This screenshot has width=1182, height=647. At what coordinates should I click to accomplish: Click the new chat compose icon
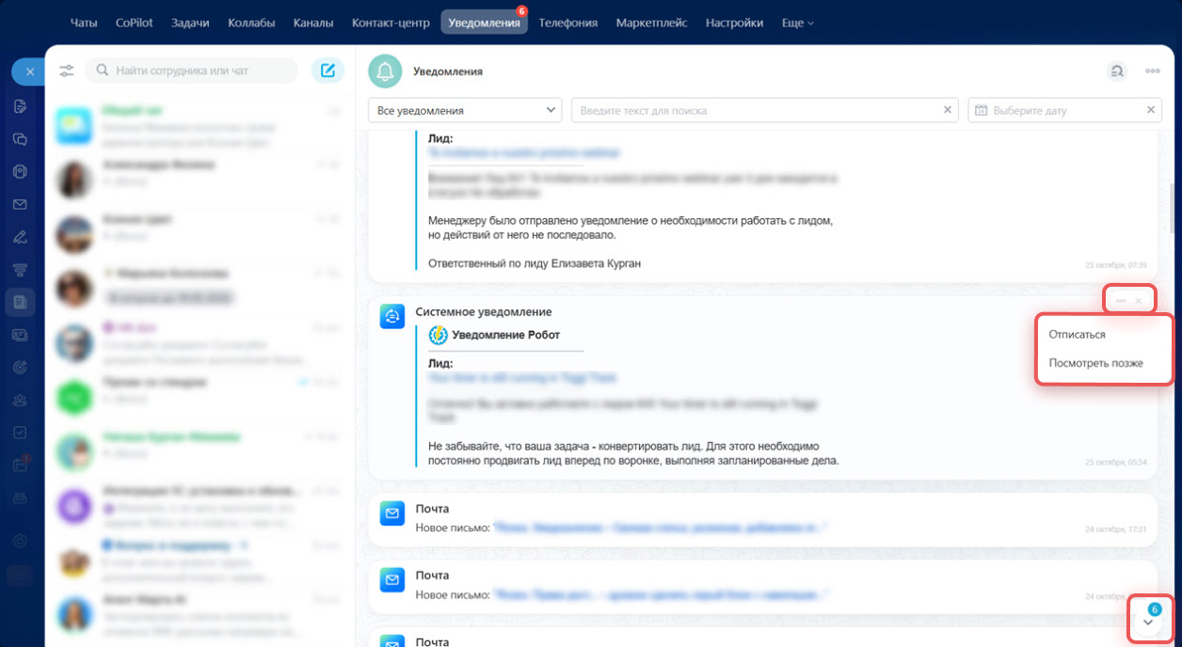(x=327, y=71)
